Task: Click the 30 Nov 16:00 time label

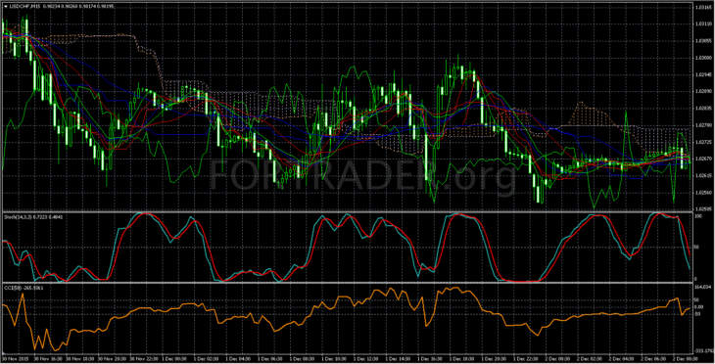Action: 48,359
